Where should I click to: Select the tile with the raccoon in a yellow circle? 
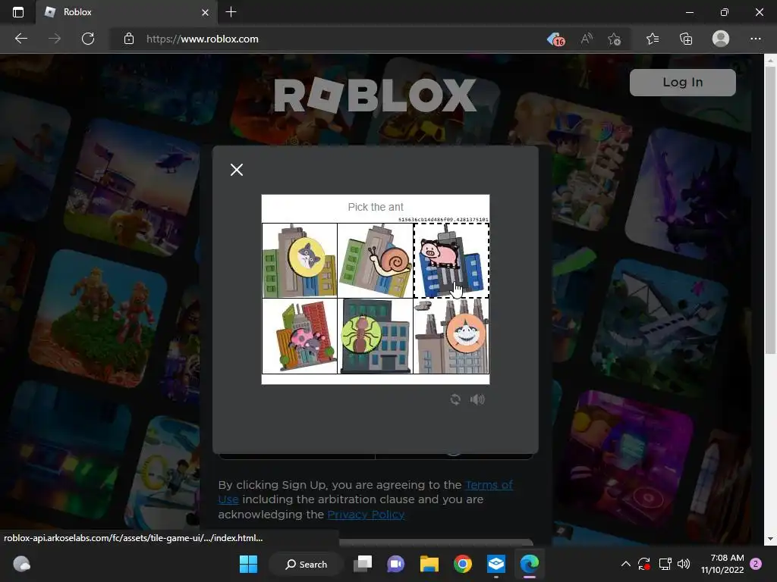pos(299,261)
